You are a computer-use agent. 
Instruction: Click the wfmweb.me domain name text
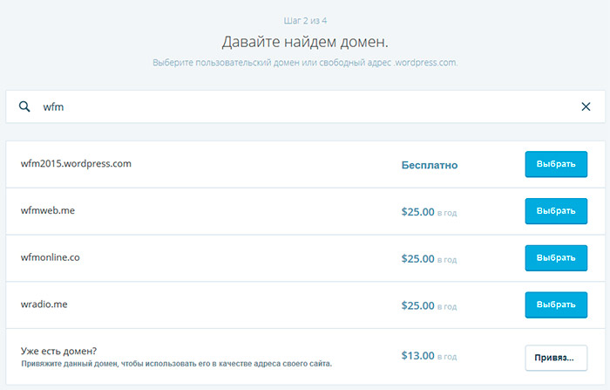51,211
